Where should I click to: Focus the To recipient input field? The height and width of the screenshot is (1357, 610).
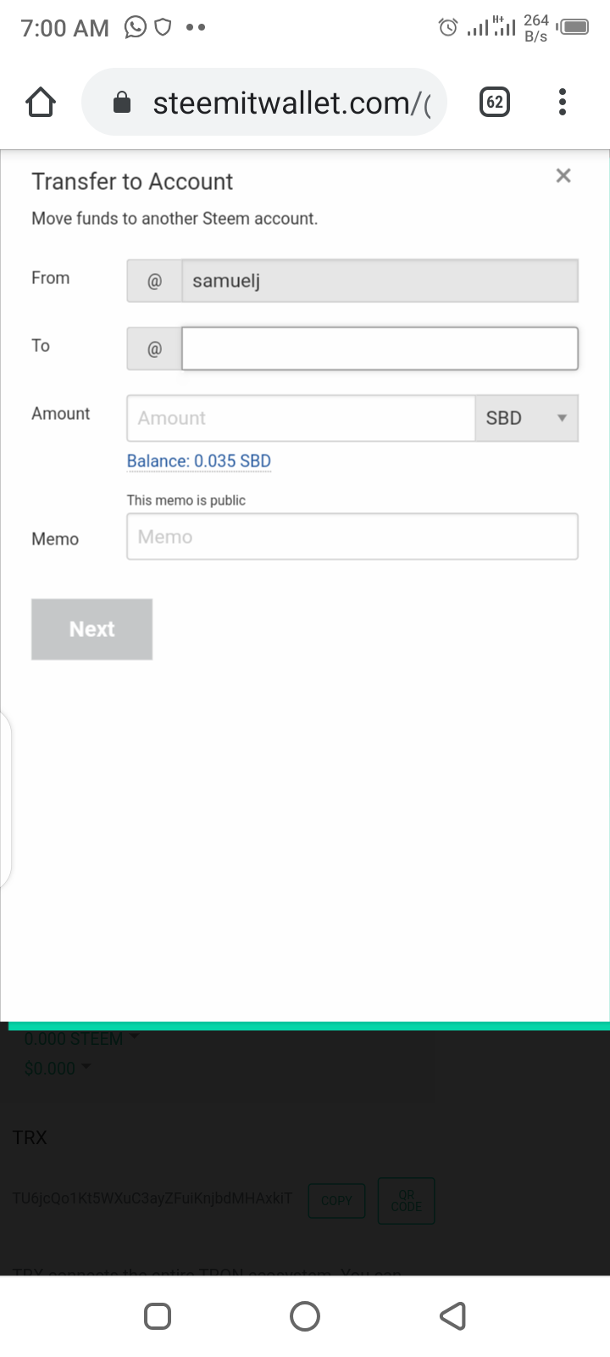point(380,349)
